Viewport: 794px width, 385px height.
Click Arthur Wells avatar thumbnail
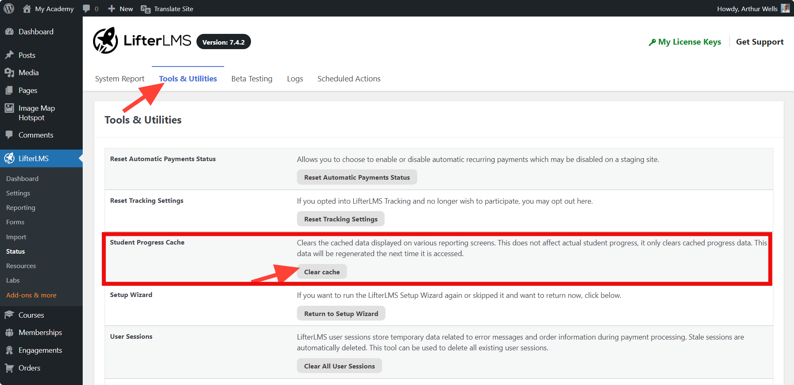(785, 8)
